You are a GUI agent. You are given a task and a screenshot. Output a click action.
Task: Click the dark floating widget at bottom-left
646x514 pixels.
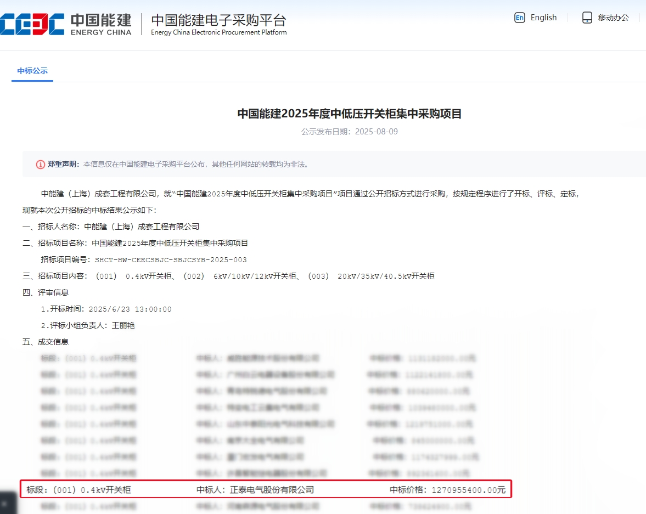tap(8, 503)
